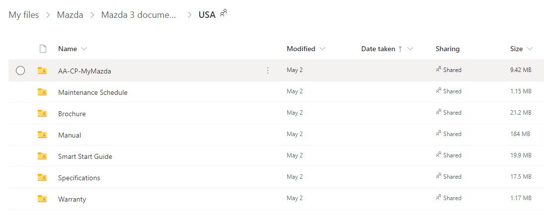This screenshot has height=216, width=544.
Task: Expand the Modified column dropdown
Action: click(322, 49)
